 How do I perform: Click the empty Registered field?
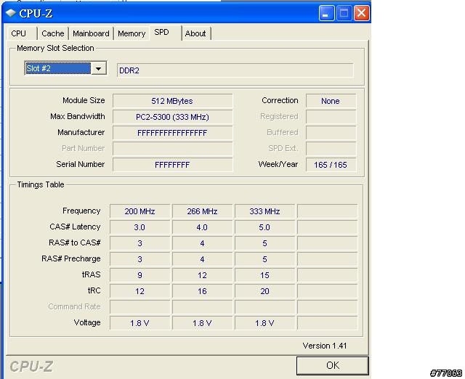tap(331, 117)
